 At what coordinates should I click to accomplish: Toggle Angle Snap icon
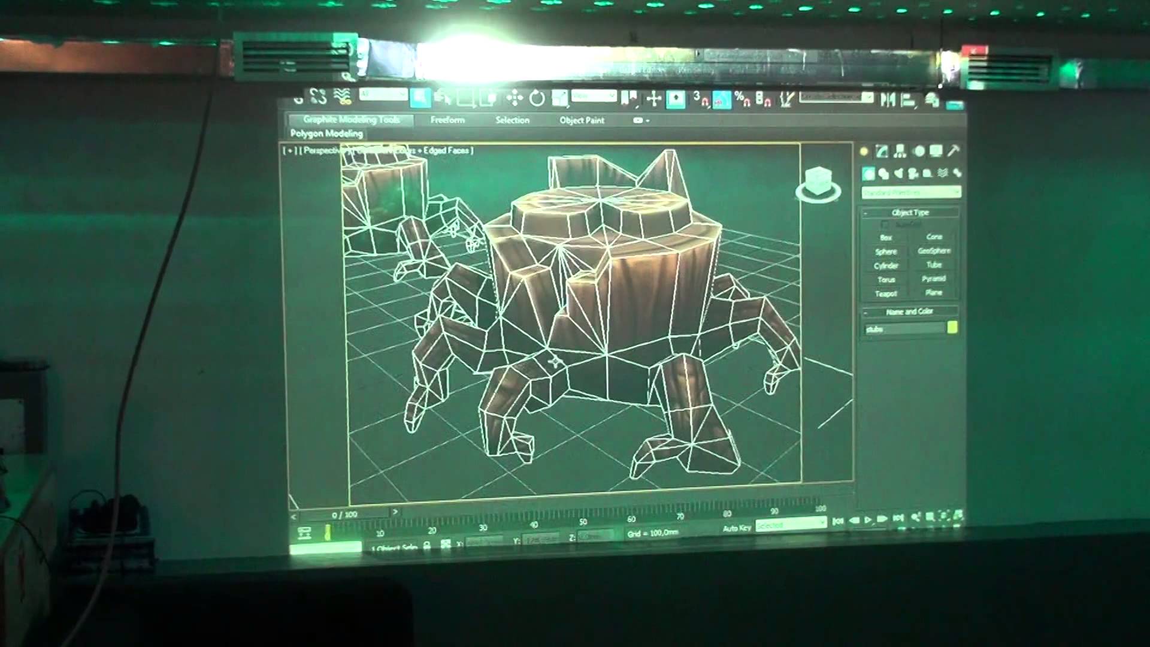click(x=722, y=99)
